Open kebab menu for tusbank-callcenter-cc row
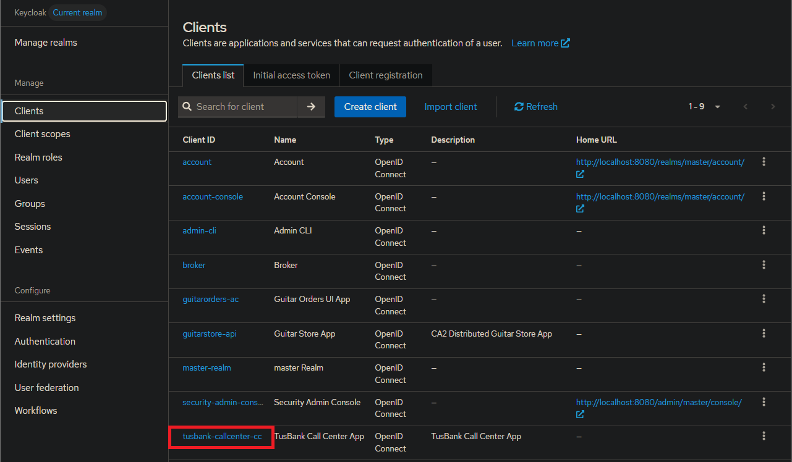 [x=764, y=436]
